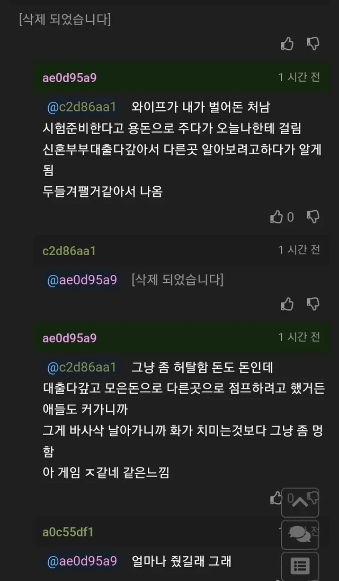Open the a0c55df1 author name
This screenshot has height=581, width=339.
tap(68, 532)
